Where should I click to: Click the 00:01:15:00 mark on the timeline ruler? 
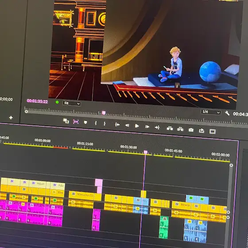click(x=85, y=143)
